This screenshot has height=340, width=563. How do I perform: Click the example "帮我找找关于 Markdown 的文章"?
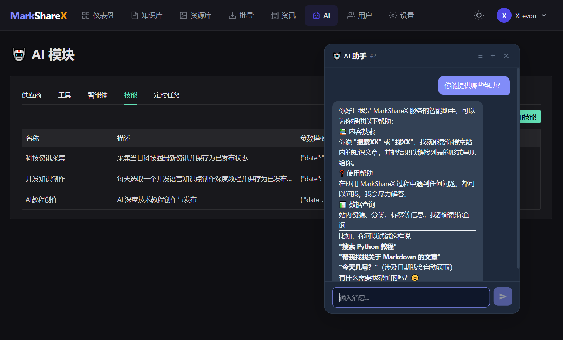(390, 257)
